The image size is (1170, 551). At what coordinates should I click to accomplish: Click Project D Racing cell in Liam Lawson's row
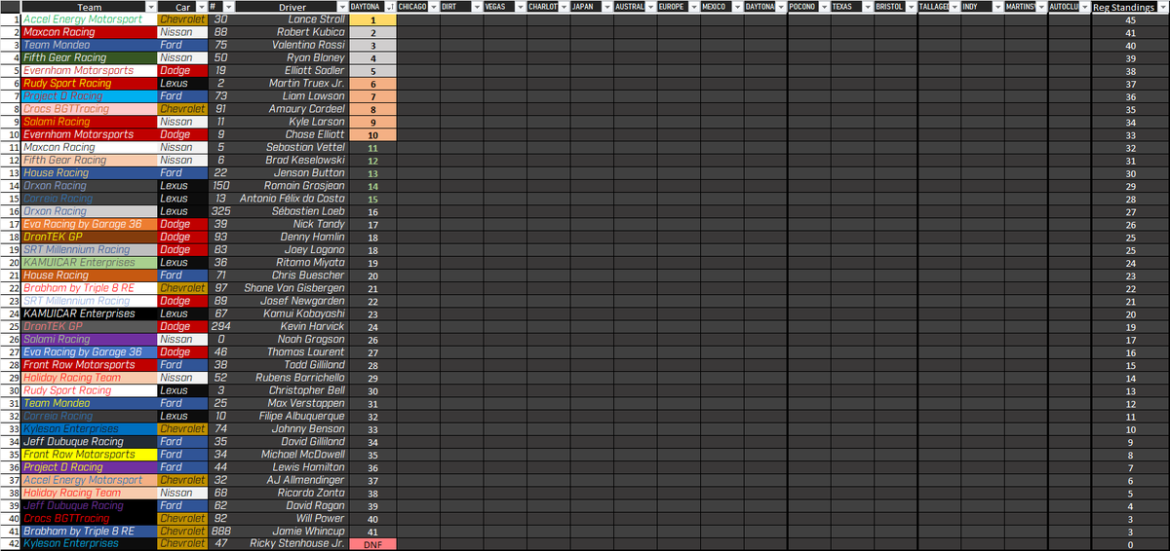88,96
